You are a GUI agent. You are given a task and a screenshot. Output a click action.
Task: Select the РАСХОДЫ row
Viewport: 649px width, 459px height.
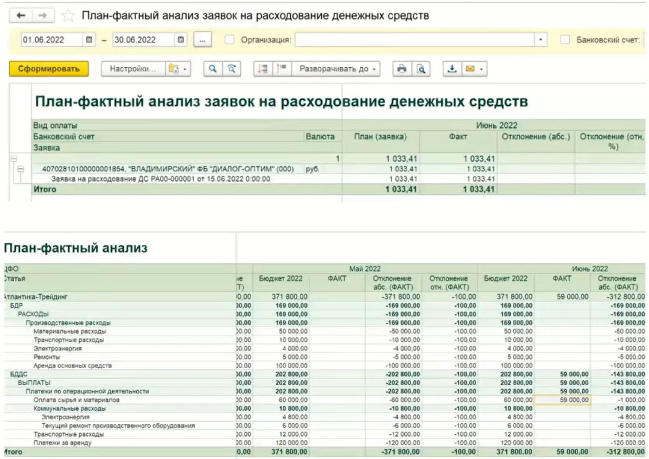click(33, 314)
